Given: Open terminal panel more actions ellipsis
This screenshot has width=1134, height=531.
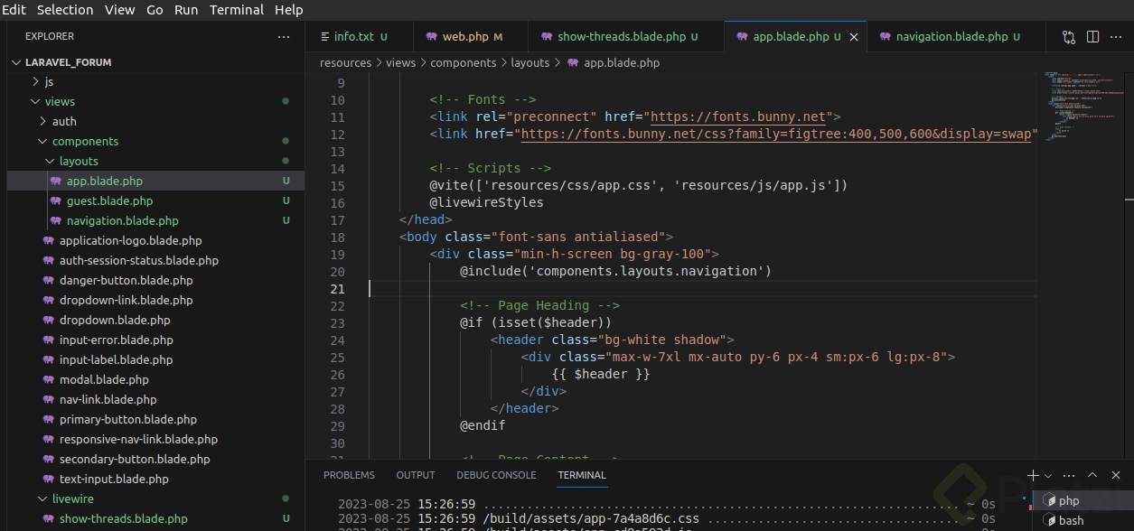Looking at the screenshot, I should (x=1069, y=475).
